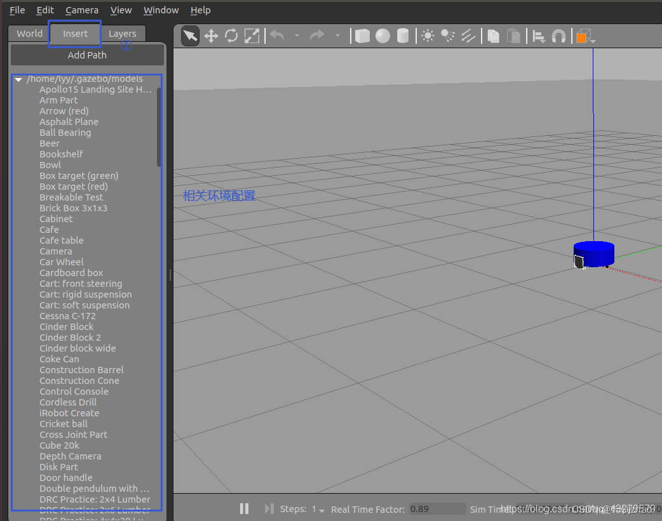662x521 pixels.
Task: Open the Window menu
Action: 161,10
